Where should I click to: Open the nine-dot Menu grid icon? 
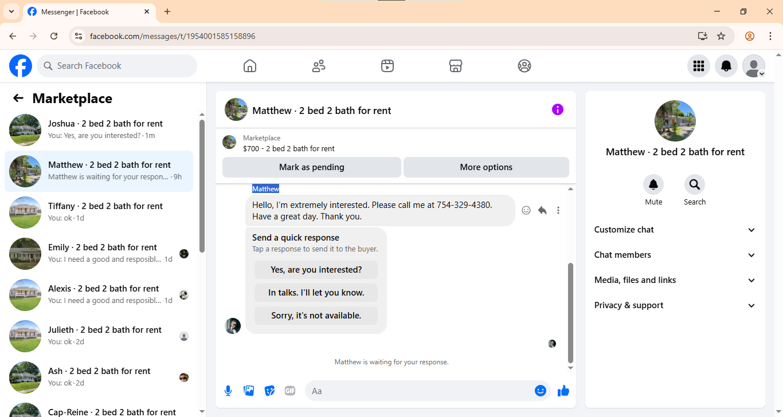point(699,66)
